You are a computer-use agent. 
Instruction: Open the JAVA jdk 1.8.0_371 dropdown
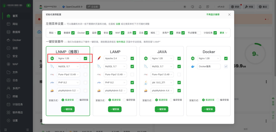point(162,82)
